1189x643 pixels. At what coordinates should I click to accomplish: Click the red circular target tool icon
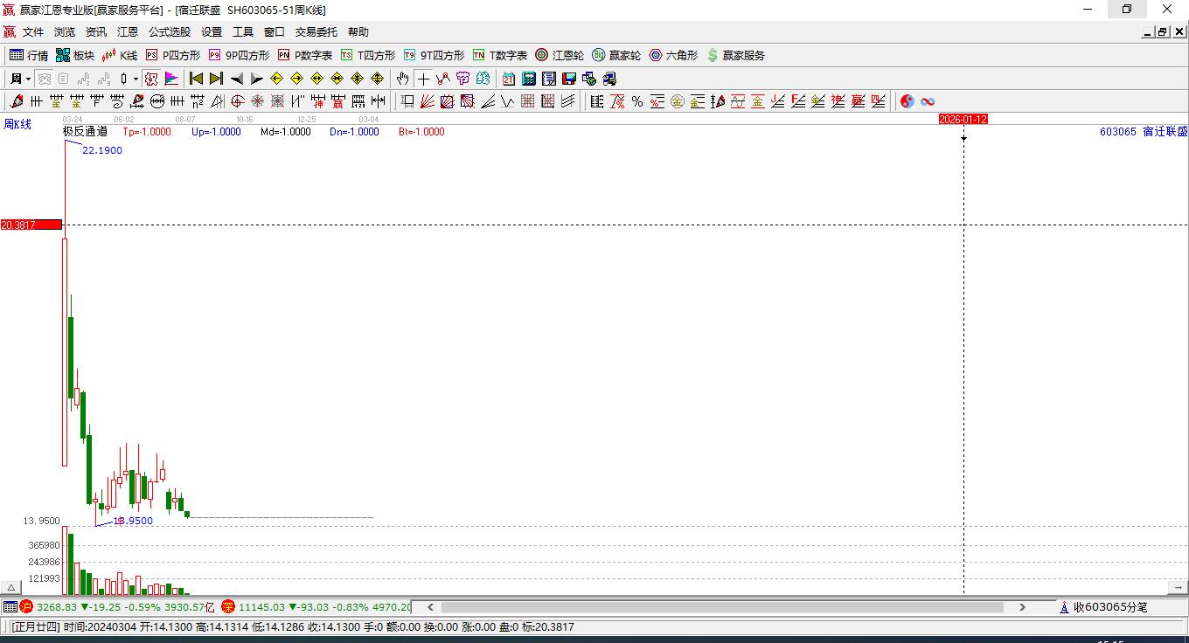point(238,101)
